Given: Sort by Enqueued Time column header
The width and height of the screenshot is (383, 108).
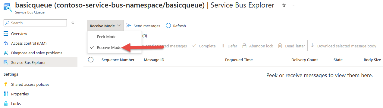Looking at the screenshot, I should point(239,60).
